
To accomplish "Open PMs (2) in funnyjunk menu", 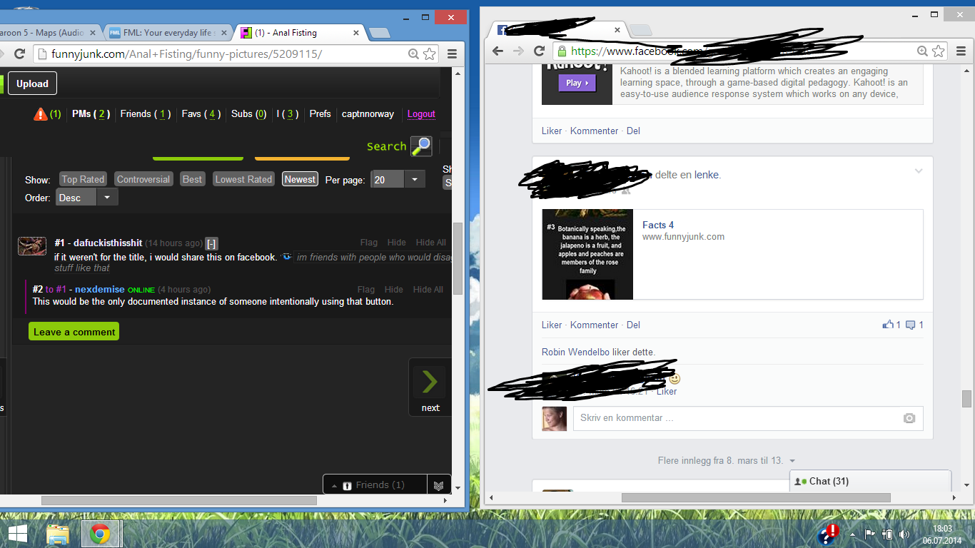I will [x=91, y=114].
